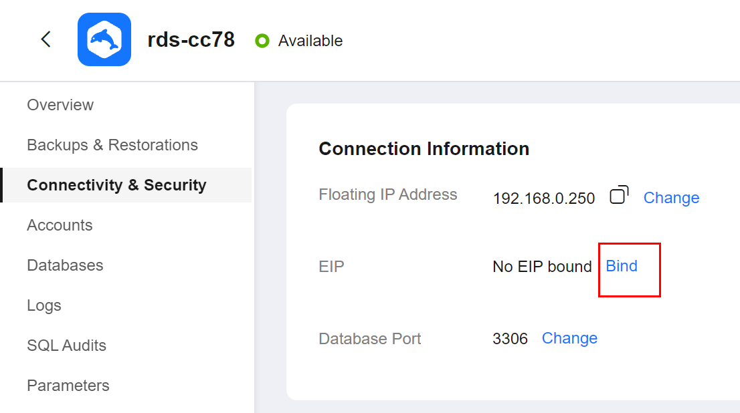Image resolution: width=740 pixels, height=413 pixels.
Task: Open Backups & Restorations in the sidebar
Action: pyautogui.click(x=112, y=145)
